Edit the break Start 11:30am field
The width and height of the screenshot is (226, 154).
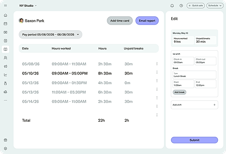pos(183,84)
